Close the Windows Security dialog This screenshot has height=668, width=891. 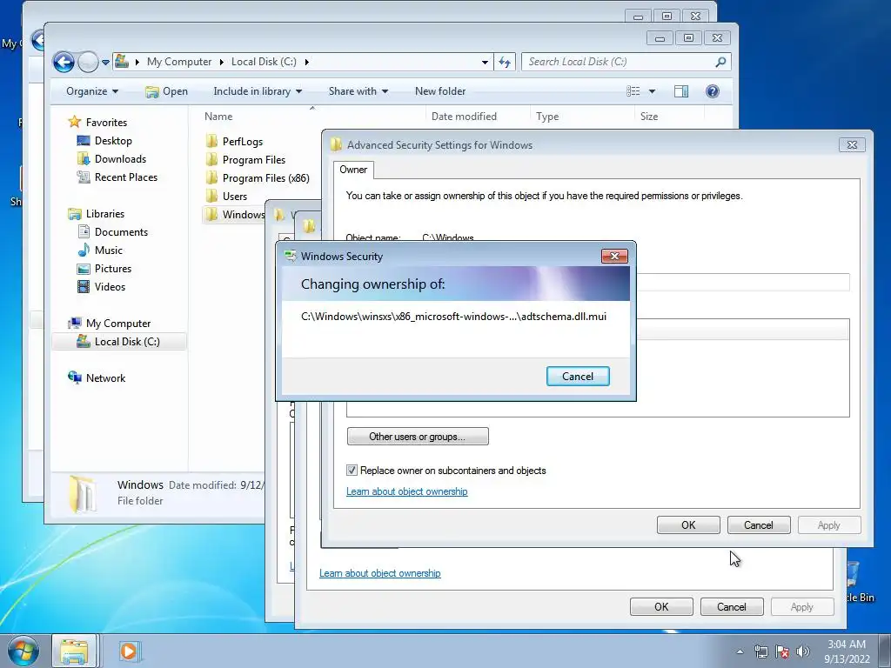click(614, 257)
